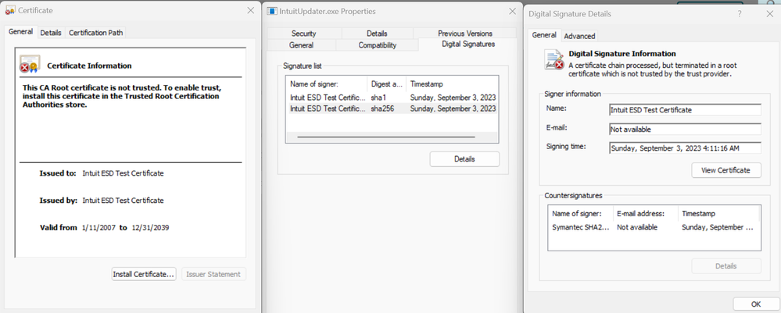The width and height of the screenshot is (781, 313).
Task: Click the signer Name field
Action: pos(686,110)
